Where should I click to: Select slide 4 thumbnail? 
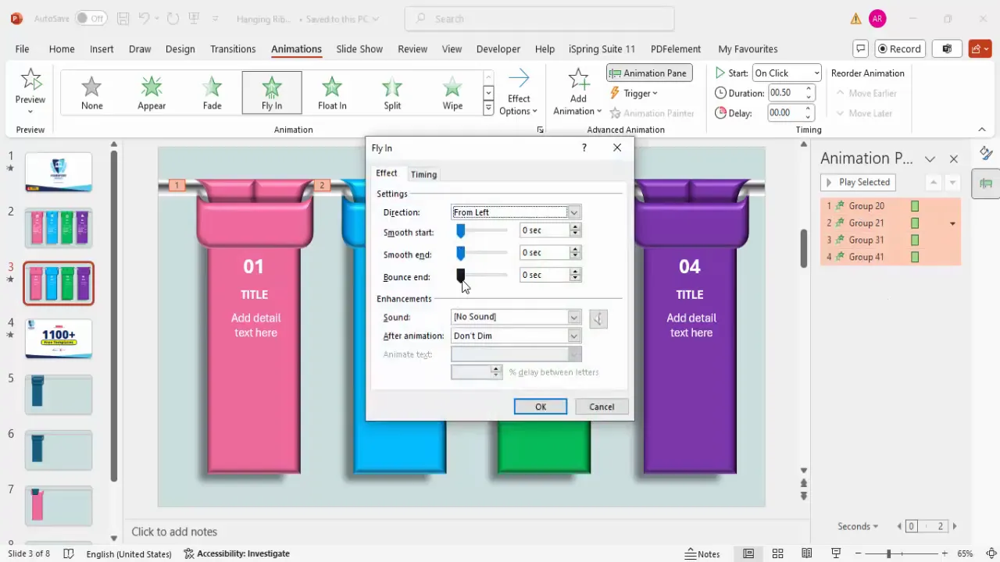coord(59,338)
